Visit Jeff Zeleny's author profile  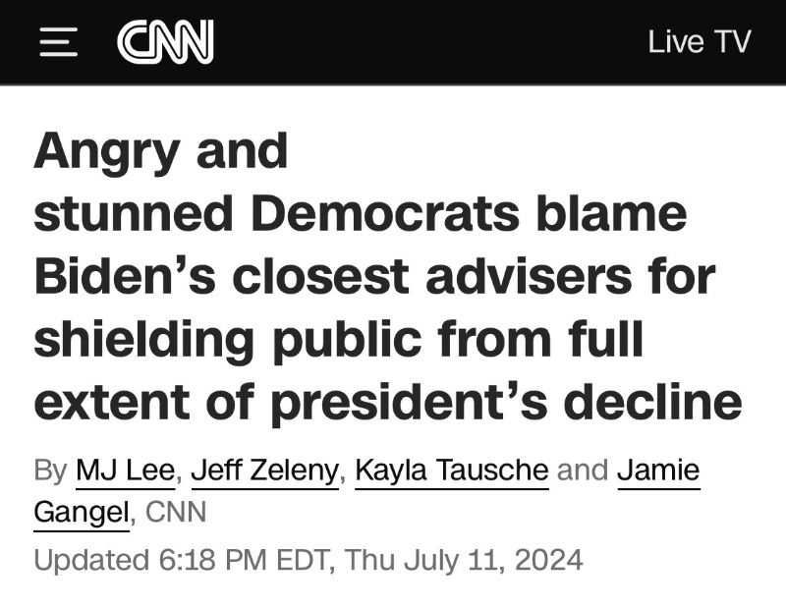pos(264,470)
